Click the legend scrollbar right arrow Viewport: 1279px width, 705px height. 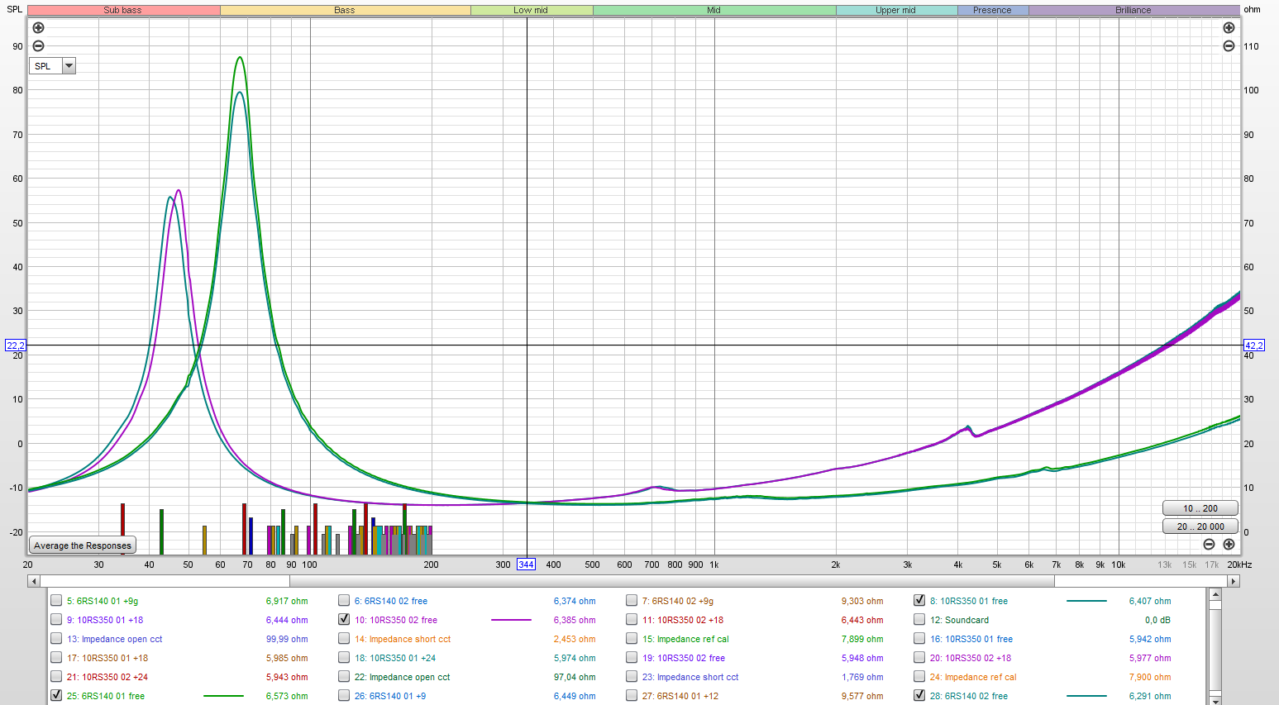tap(1234, 581)
